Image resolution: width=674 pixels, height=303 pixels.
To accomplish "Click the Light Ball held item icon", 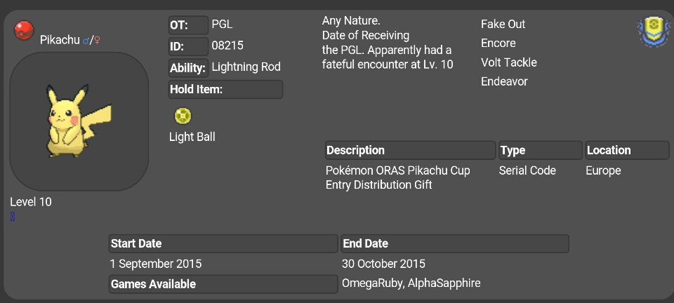I will coord(183,116).
